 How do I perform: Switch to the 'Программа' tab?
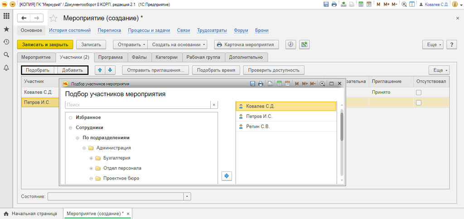[110, 58]
